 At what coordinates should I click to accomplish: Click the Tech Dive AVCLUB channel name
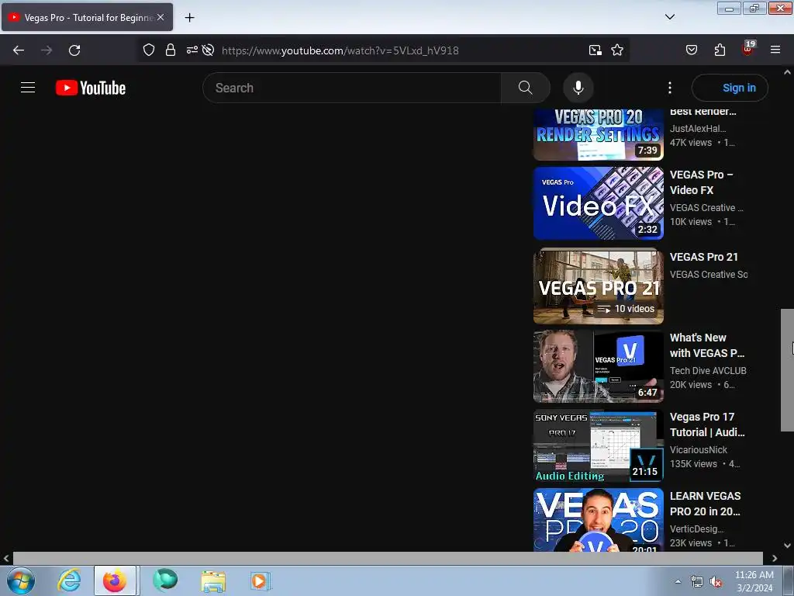[x=708, y=370]
